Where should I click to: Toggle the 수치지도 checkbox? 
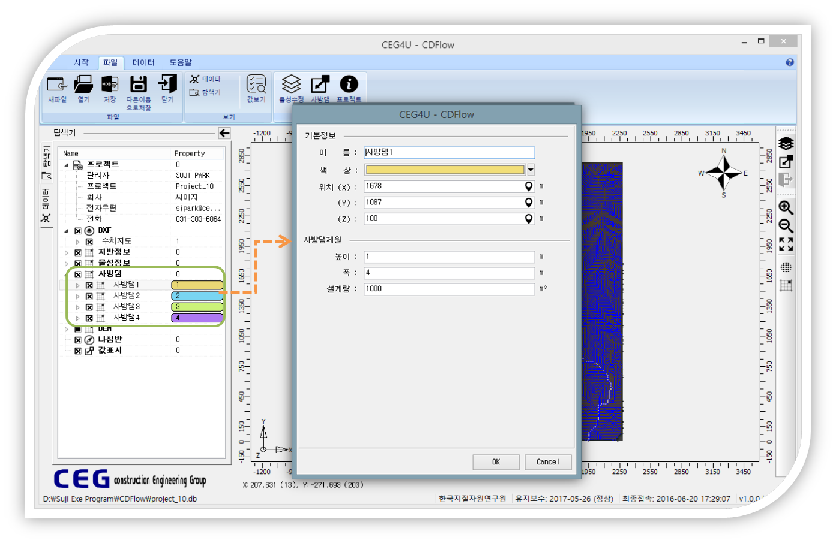click(89, 242)
